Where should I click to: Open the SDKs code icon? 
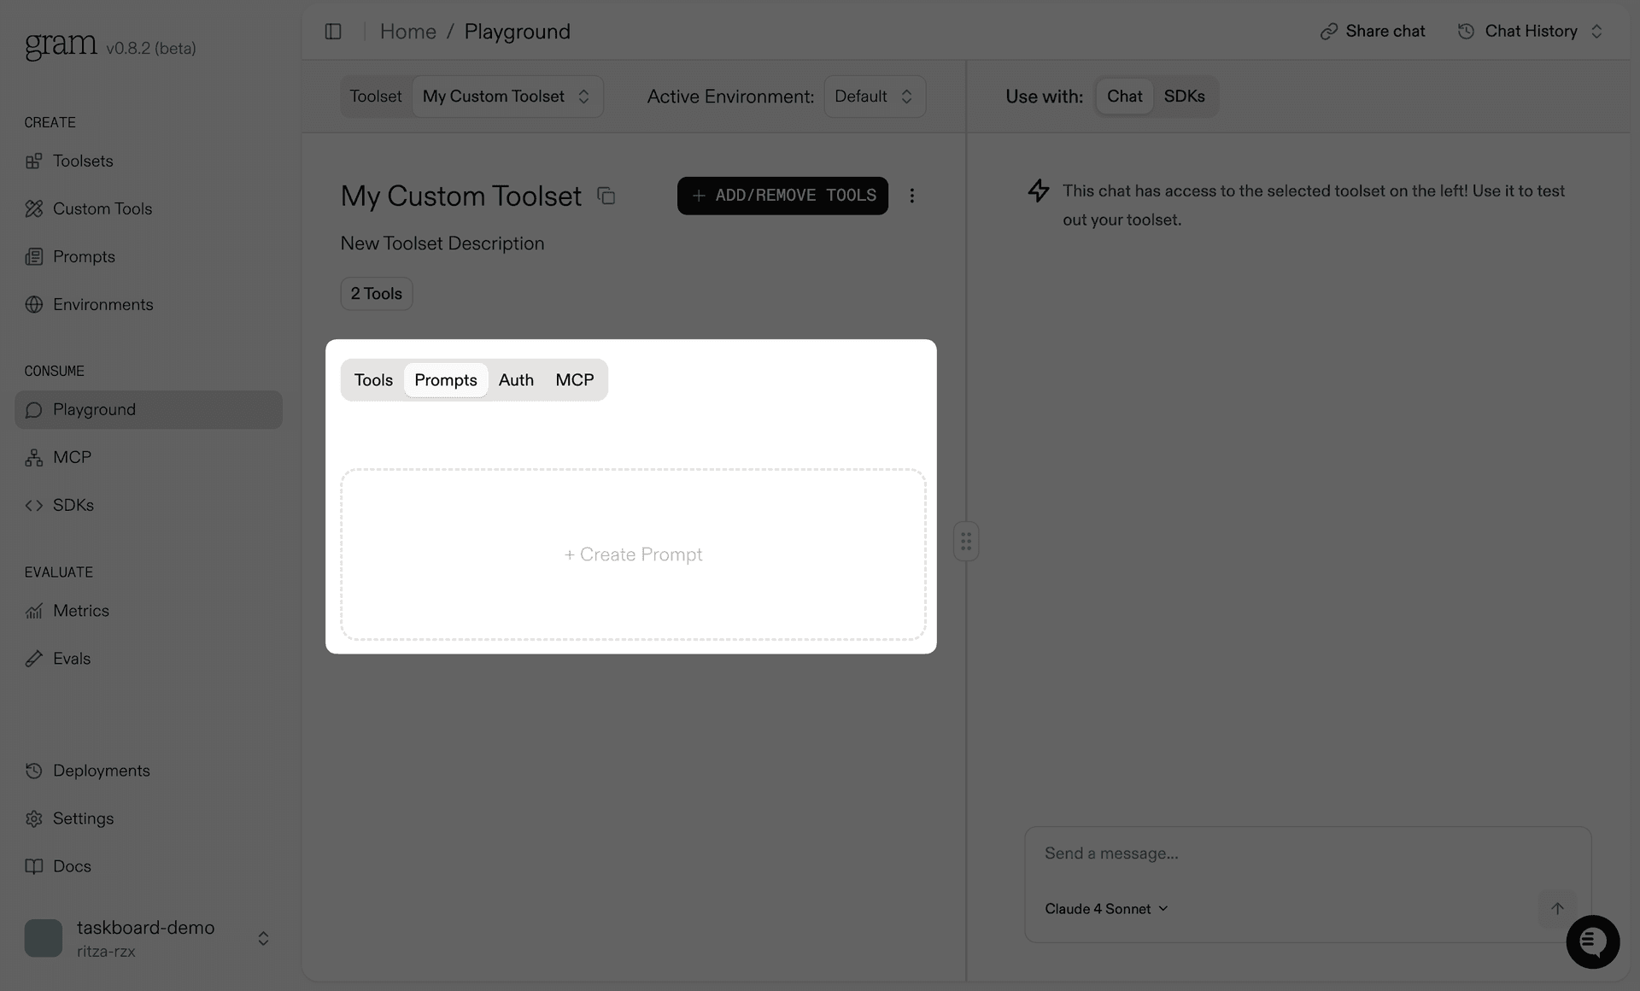(x=34, y=505)
